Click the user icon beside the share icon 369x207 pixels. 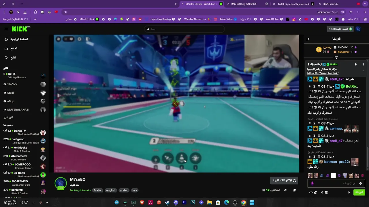(294, 190)
